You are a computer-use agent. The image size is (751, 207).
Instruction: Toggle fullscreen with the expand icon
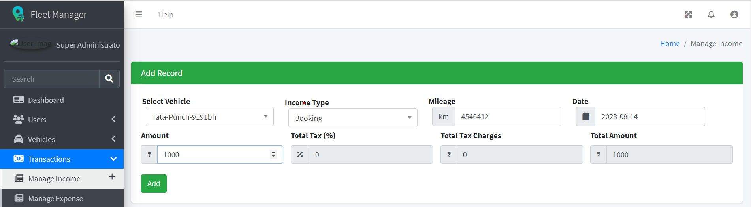click(688, 15)
